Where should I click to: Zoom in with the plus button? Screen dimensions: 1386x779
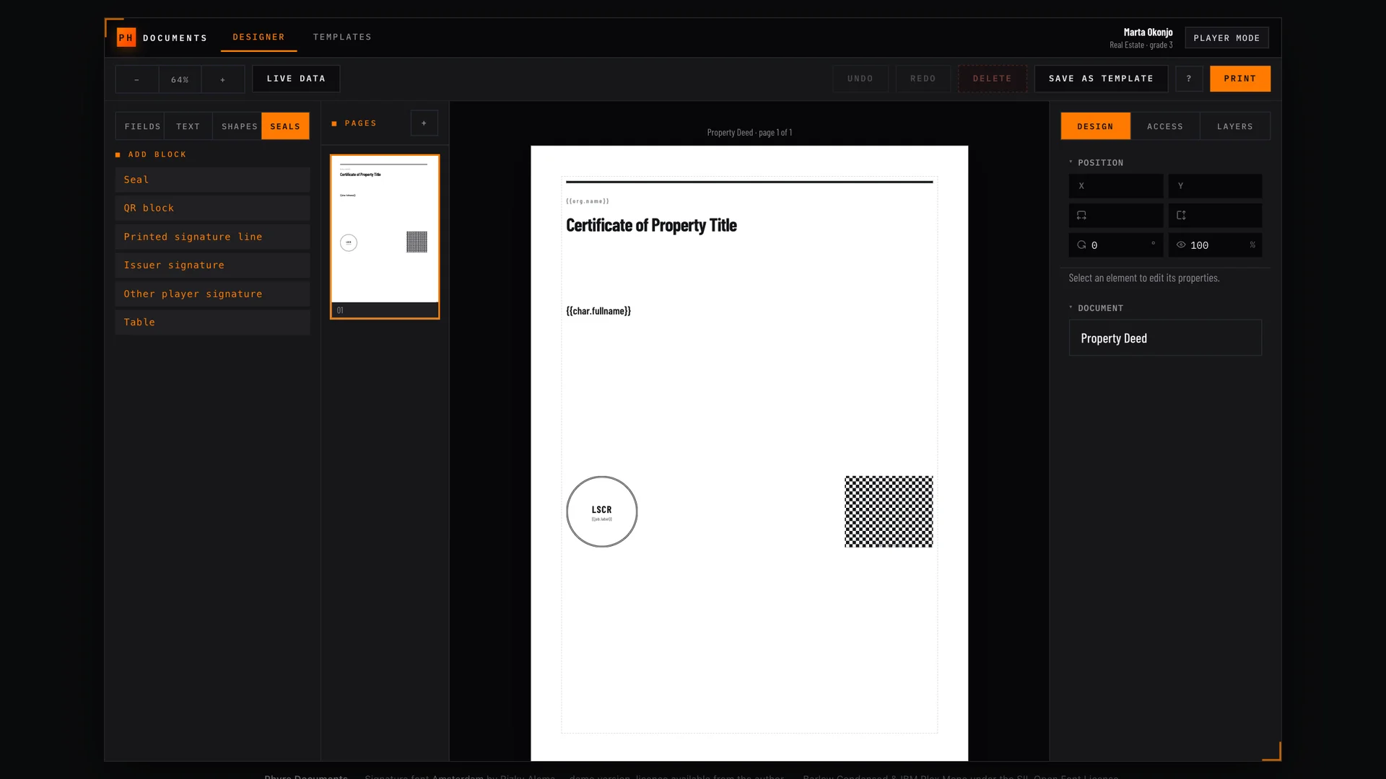(x=222, y=79)
